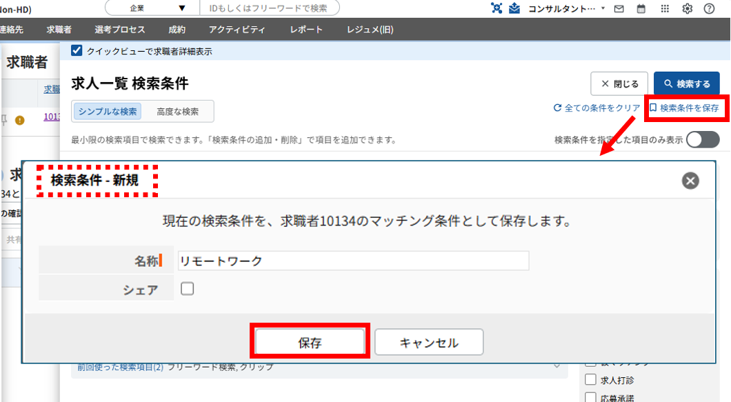
Task: Click the network matching icon in top bar
Action: [x=497, y=8]
